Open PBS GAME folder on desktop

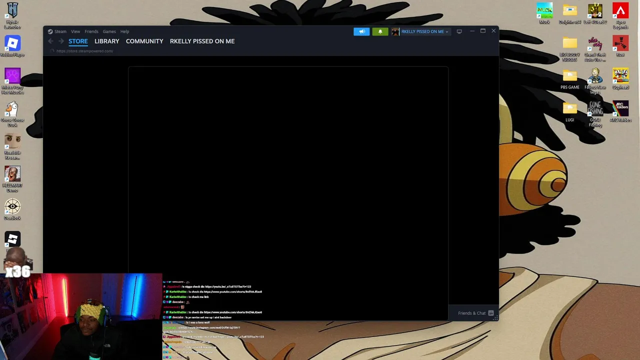point(570,79)
